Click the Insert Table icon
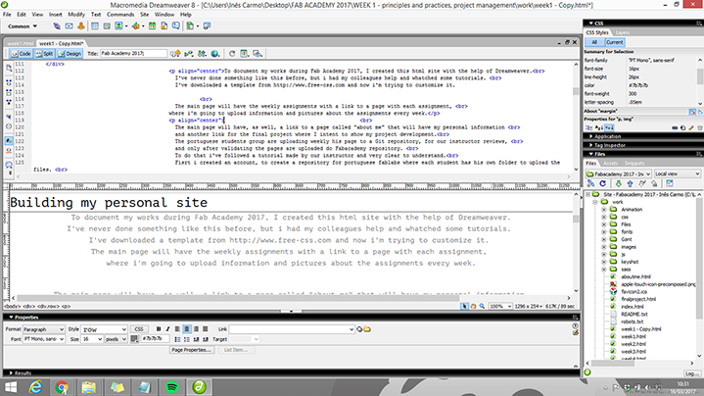 pyautogui.click(x=95, y=26)
